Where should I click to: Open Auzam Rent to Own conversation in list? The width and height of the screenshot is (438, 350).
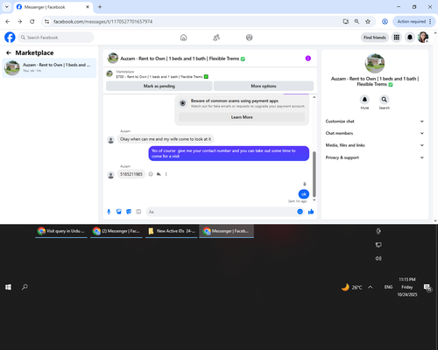click(49, 67)
